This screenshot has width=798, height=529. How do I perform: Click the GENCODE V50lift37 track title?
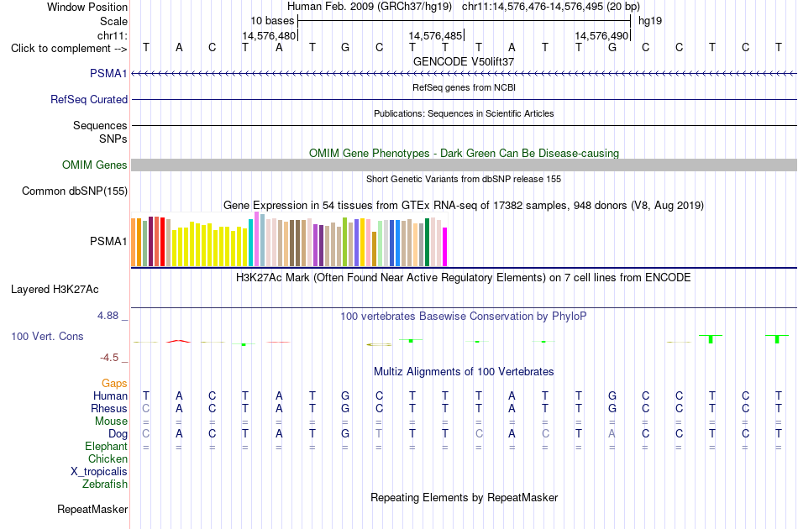(464, 61)
